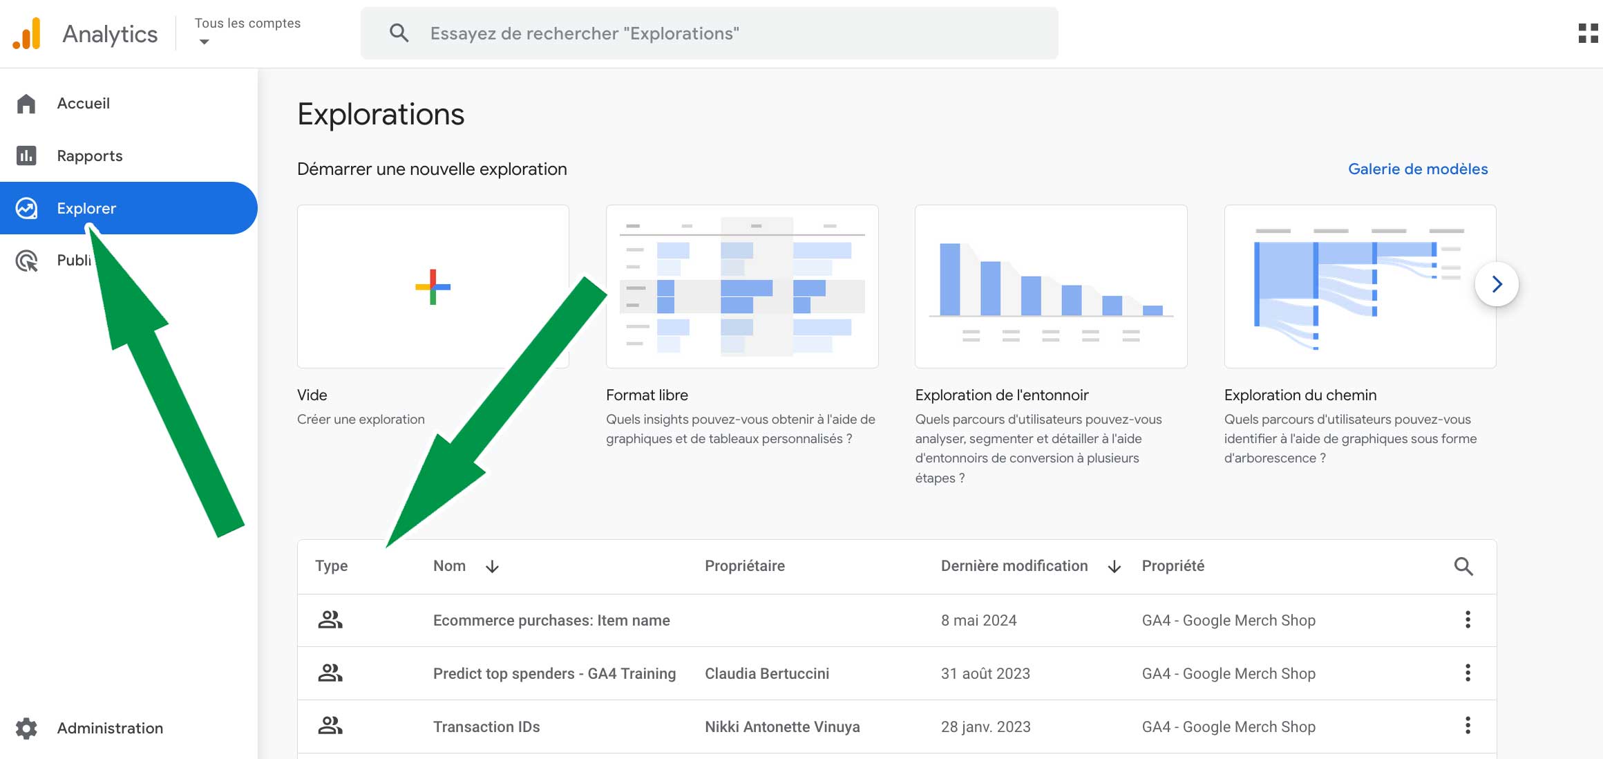This screenshot has width=1603, height=759.
Task: Search explorations with table magnifier icon
Action: click(x=1463, y=566)
